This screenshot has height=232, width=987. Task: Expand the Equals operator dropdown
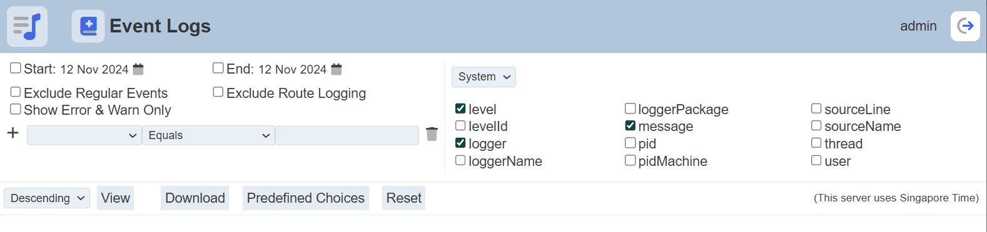click(208, 135)
